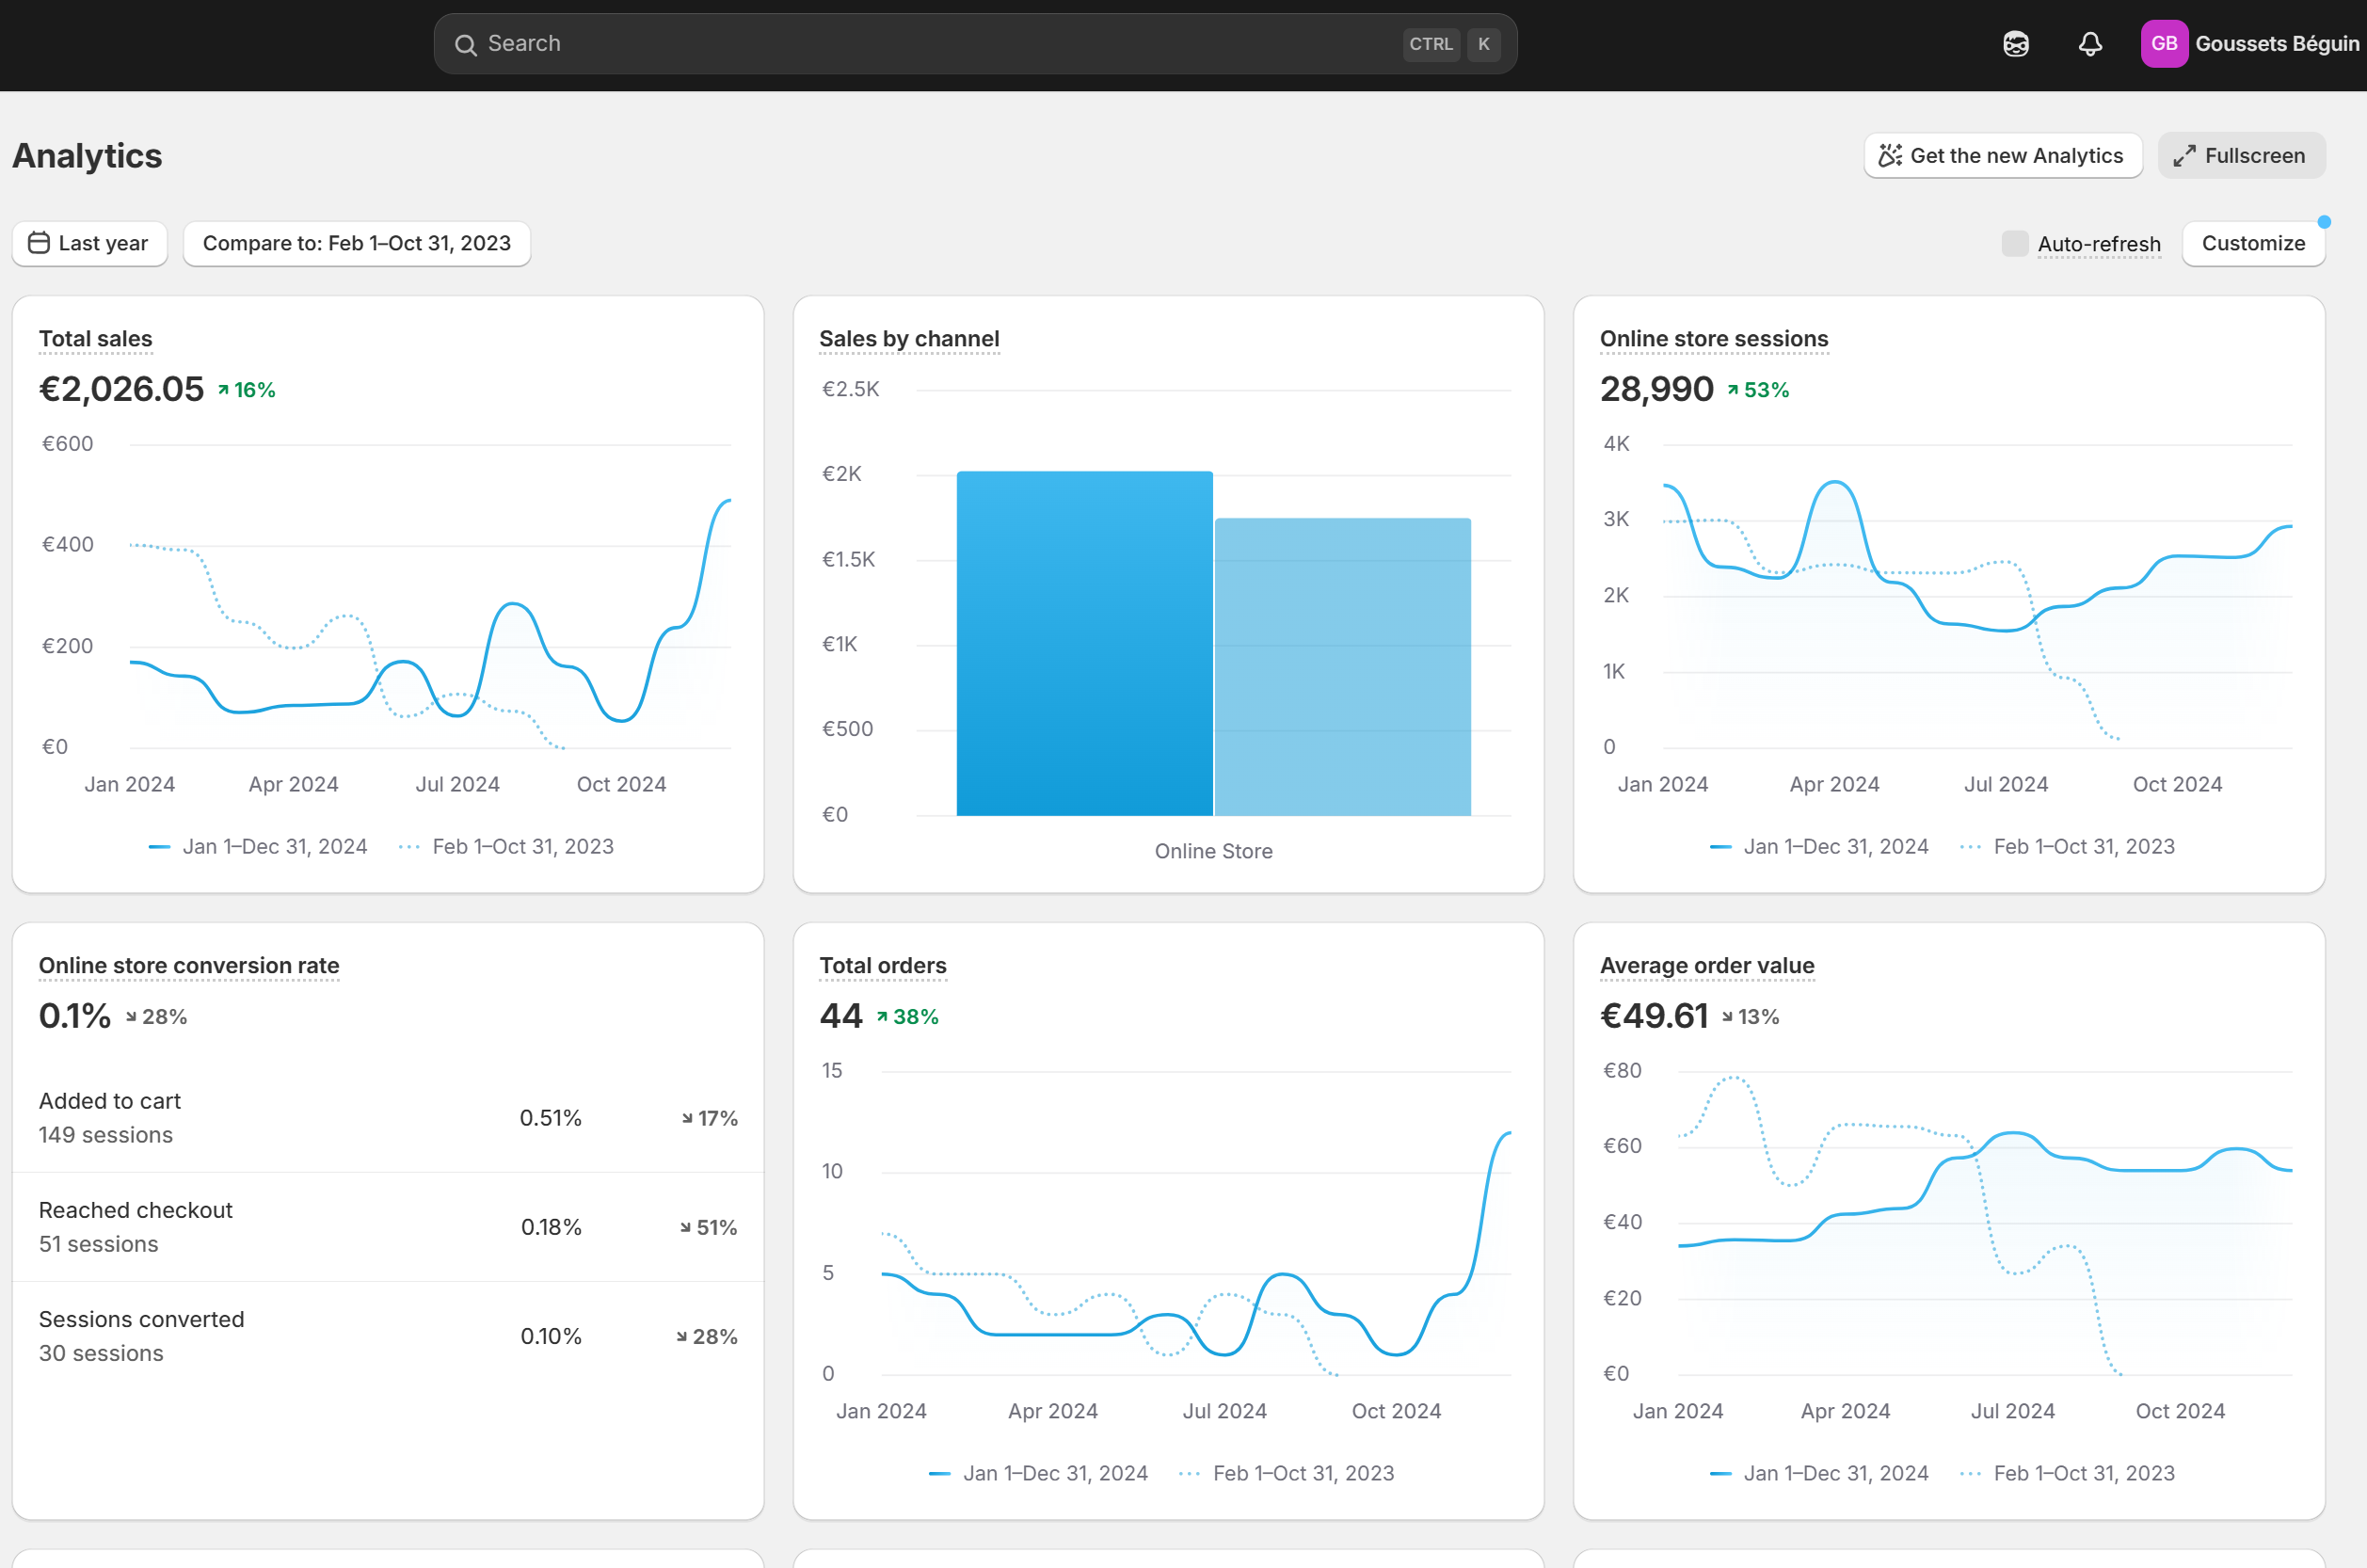Viewport: 2367px width, 1568px height.
Task: Toggle Jan 1–Dec 31, 2024 legend in Total sales
Action: pos(258,846)
